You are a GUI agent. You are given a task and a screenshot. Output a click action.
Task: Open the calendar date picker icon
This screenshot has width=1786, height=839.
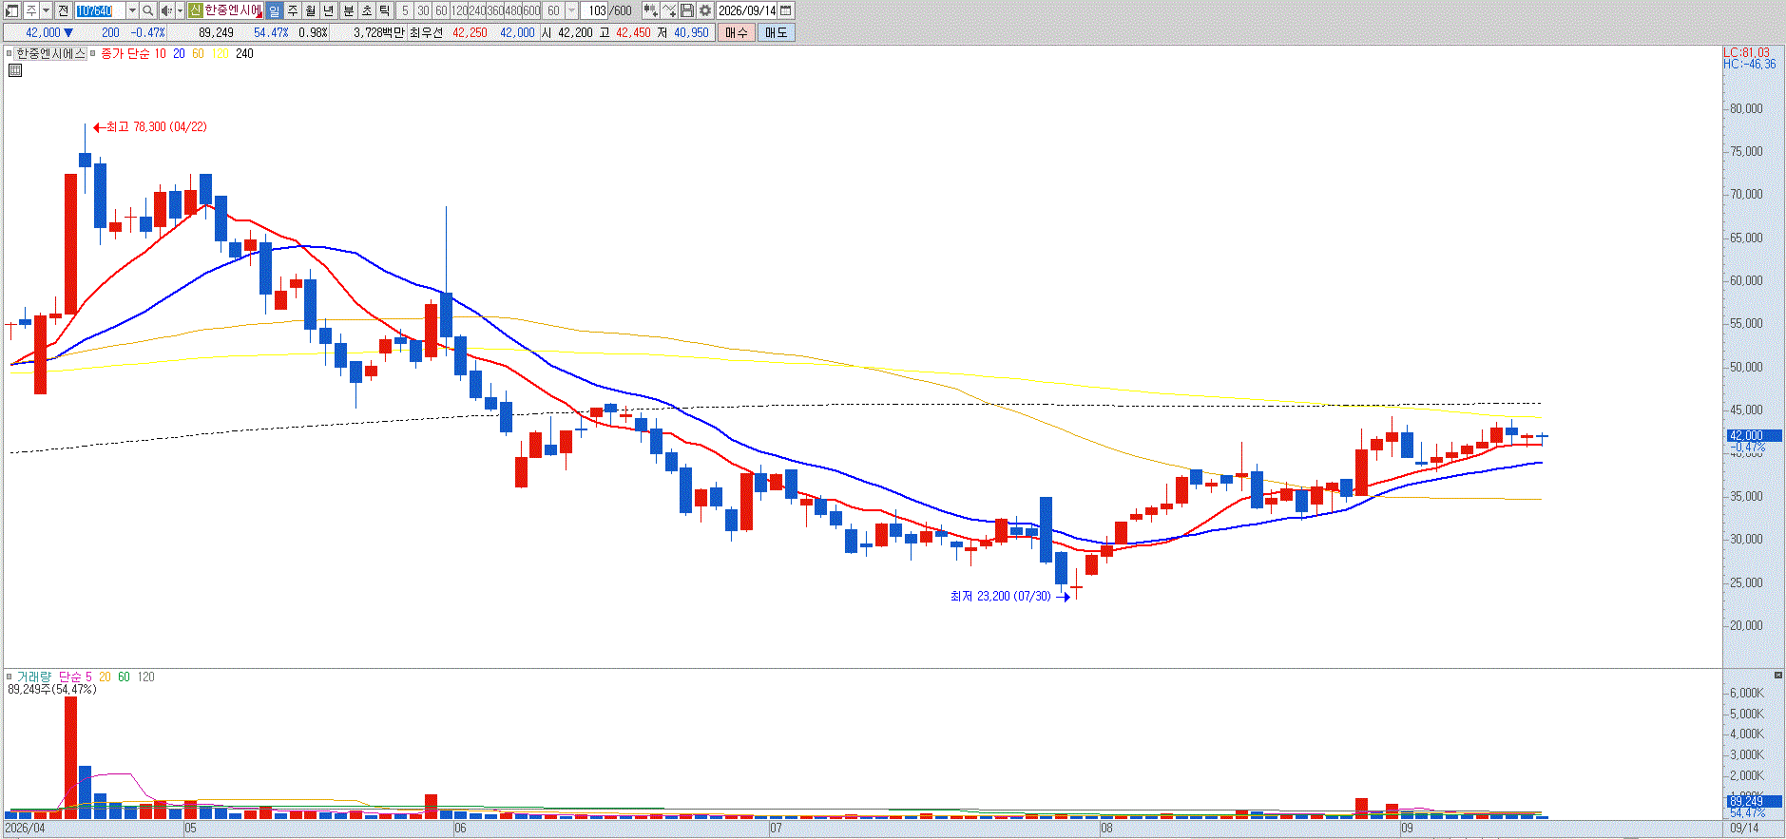786,10
